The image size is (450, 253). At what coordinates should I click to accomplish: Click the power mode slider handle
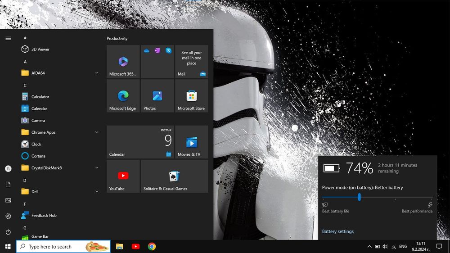point(359,197)
